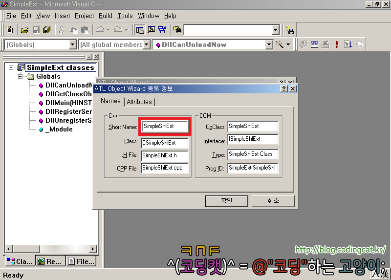
Task: Open the Redo history dropdown arrow
Action: [126, 30]
